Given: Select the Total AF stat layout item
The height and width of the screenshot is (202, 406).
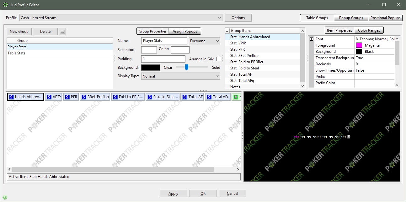Looking at the screenshot, I should (192, 97).
